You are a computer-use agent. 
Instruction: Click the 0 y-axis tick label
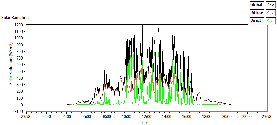(22, 105)
